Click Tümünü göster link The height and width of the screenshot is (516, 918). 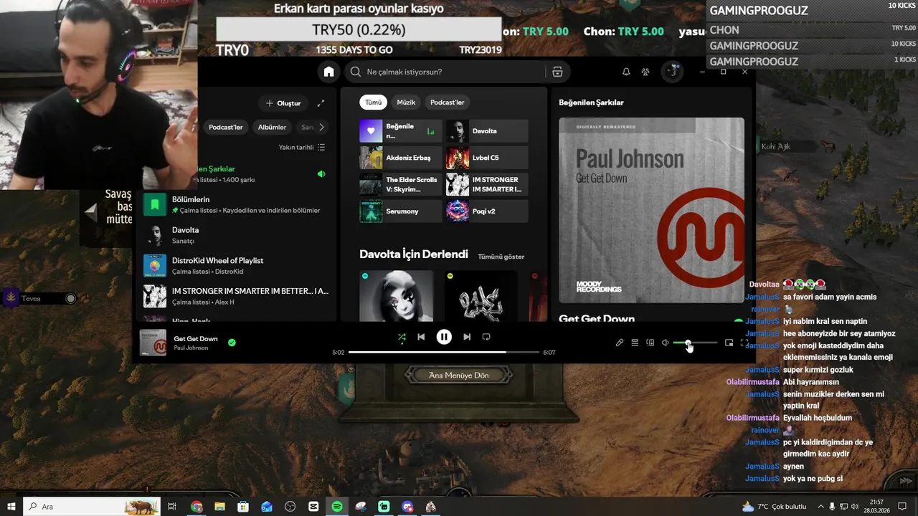pos(501,257)
